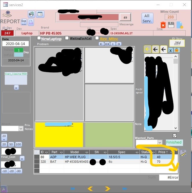This screenshot has width=192, height=193.
Task: Open the SN column filter dropdown
Action: pos(105,153)
